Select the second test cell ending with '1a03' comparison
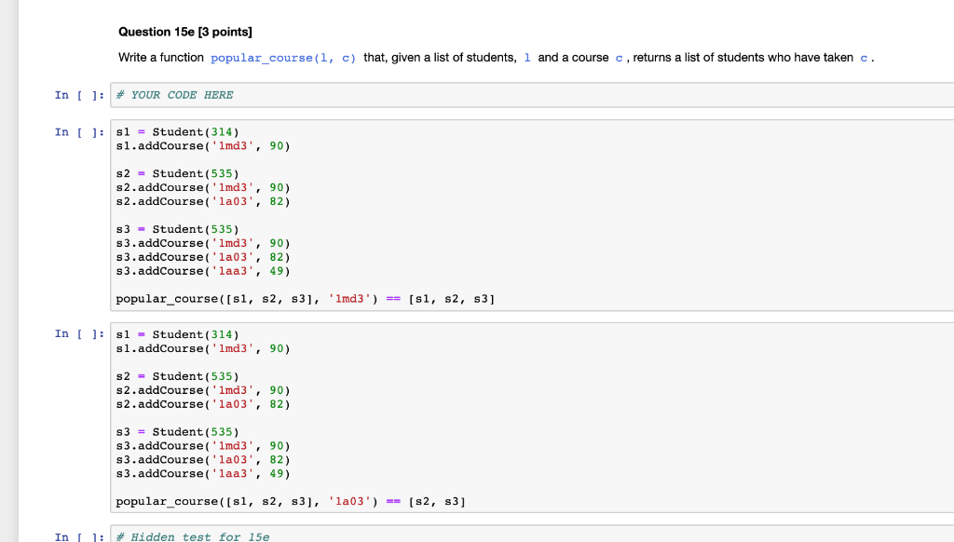 pyautogui.click(x=532, y=418)
